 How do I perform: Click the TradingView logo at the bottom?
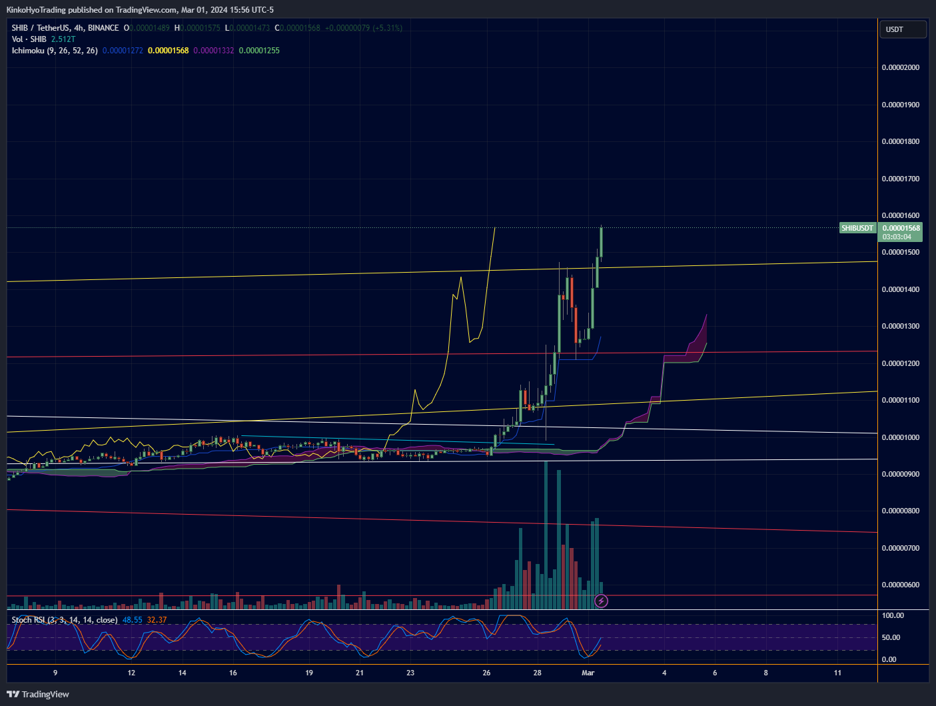[x=38, y=694]
